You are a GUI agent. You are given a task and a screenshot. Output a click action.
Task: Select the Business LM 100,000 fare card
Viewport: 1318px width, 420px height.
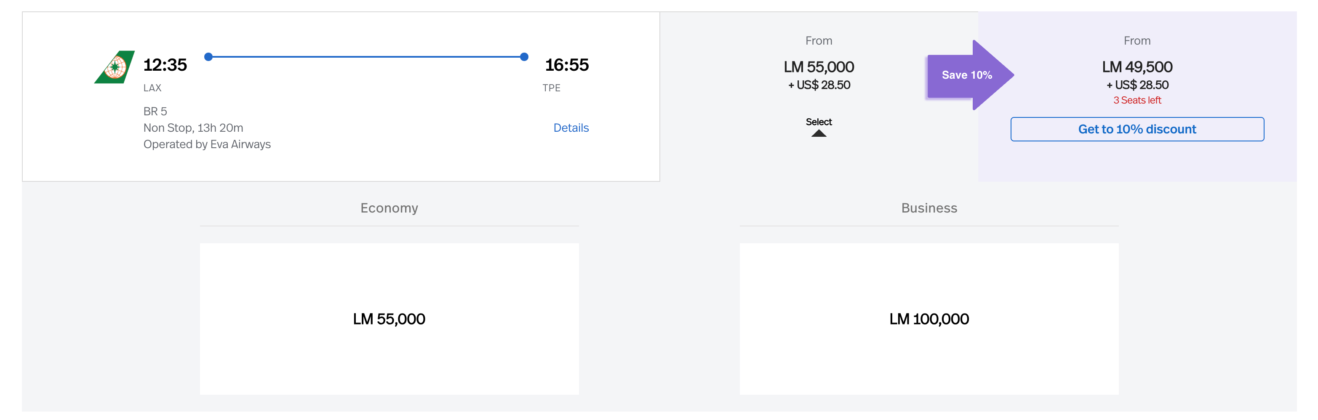click(x=928, y=319)
